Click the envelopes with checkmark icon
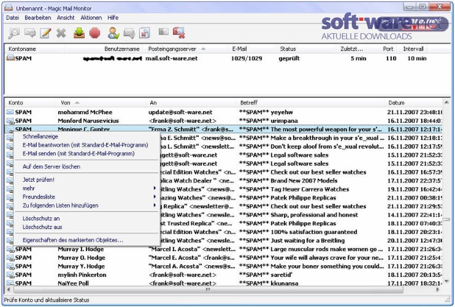The image size is (455, 307). 129,33
